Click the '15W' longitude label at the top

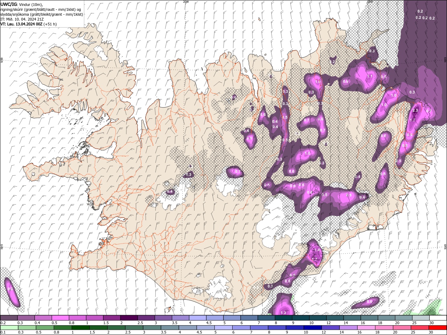pyautogui.click(x=370, y=2)
